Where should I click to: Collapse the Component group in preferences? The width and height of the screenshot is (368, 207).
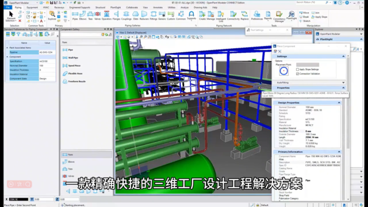[7, 57]
